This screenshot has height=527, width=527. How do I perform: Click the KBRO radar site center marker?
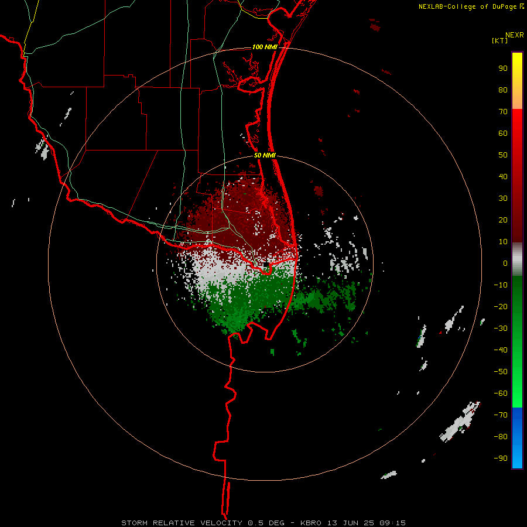coord(265,265)
